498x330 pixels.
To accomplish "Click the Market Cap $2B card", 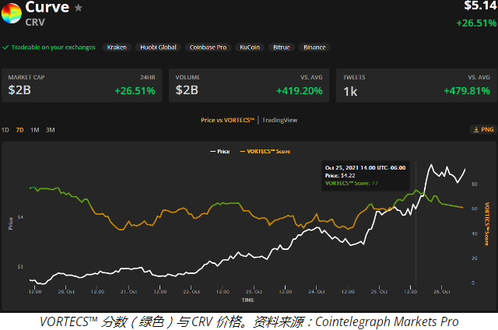I will 82,86.
